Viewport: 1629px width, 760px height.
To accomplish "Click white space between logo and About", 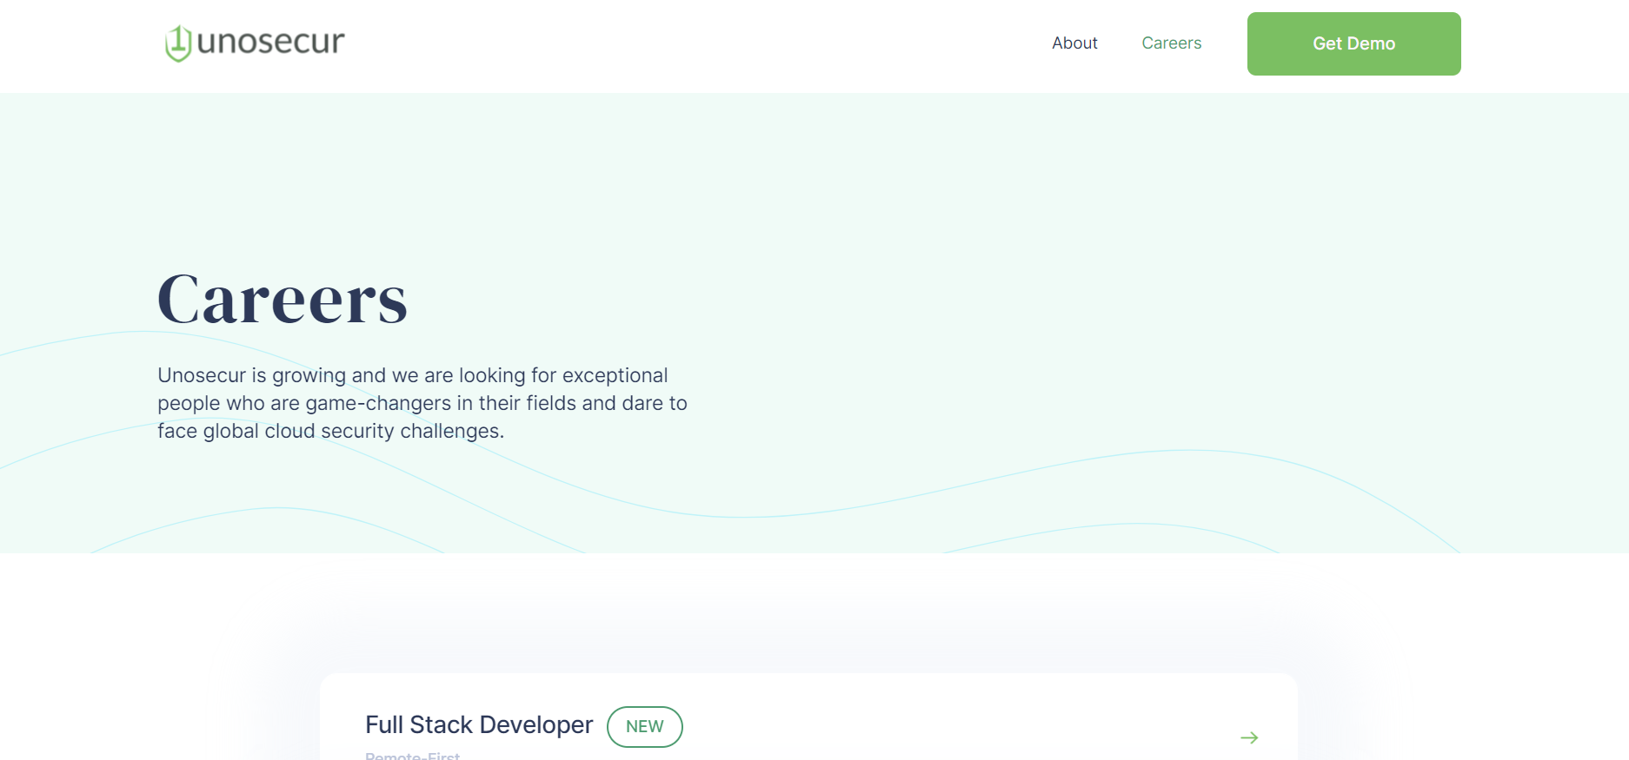I will click(x=695, y=43).
